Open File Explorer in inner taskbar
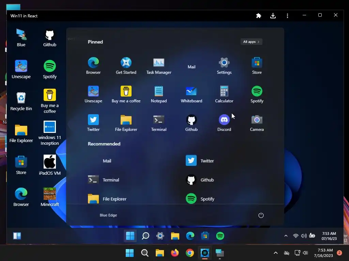The image size is (349, 261). pyautogui.click(x=175, y=236)
